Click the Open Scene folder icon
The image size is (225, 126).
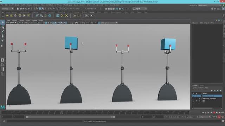(x=20, y=9)
